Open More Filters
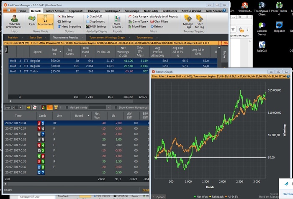This screenshot has width=293, height=199. pyautogui.click(x=137, y=26)
